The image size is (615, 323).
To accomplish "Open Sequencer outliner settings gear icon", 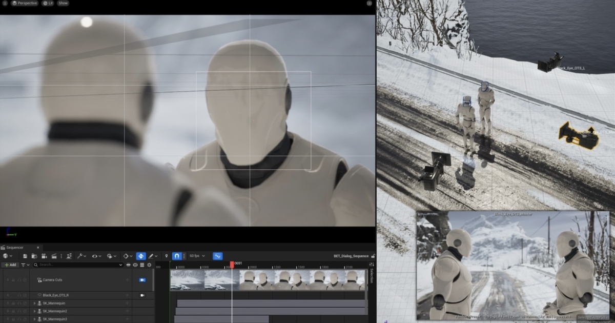I will point(149,265).
